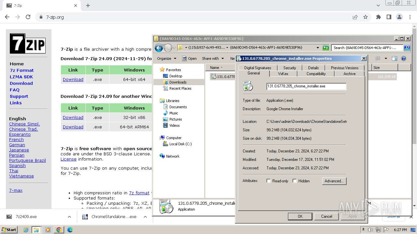The height and width of the screenshot is (234, 417).
Task: Click the Explorer back arrow button
Action: pyautogui.click(x=159, y=48)
